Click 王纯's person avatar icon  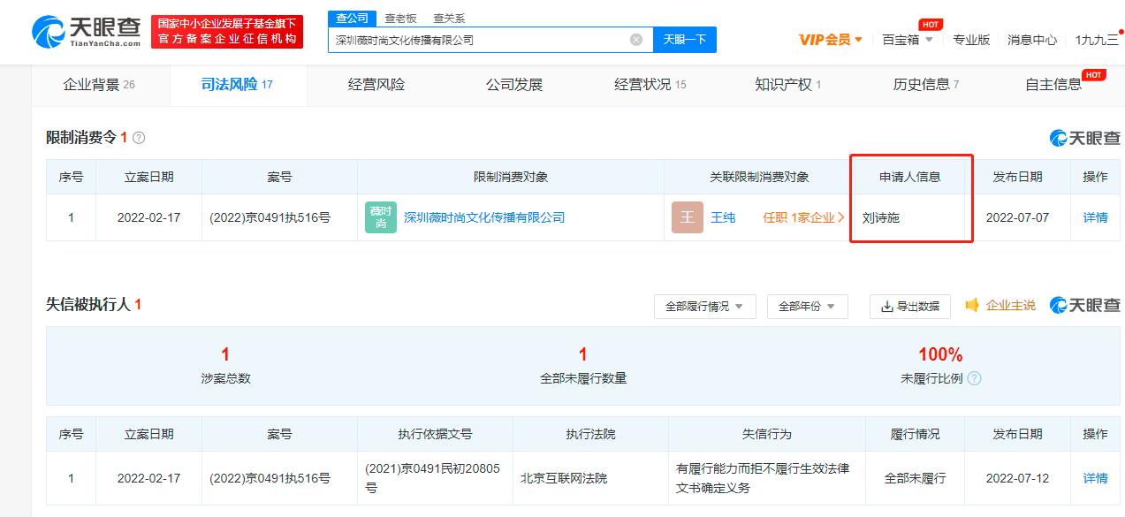coord(688,217)
